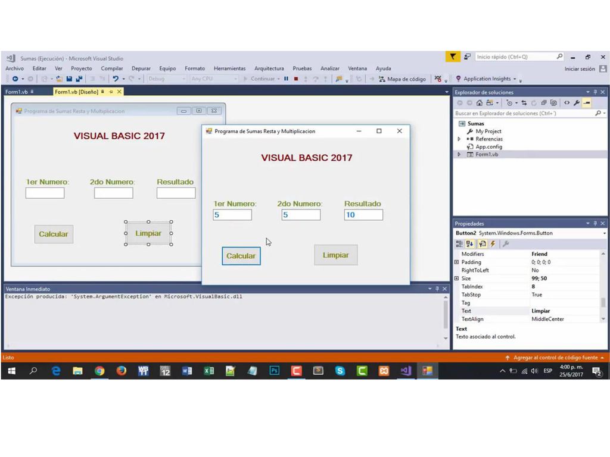Image resolution: width=610 pixels, height=457 pixels.
Task: Open the Herramientas menu
Action: [229, 68]
